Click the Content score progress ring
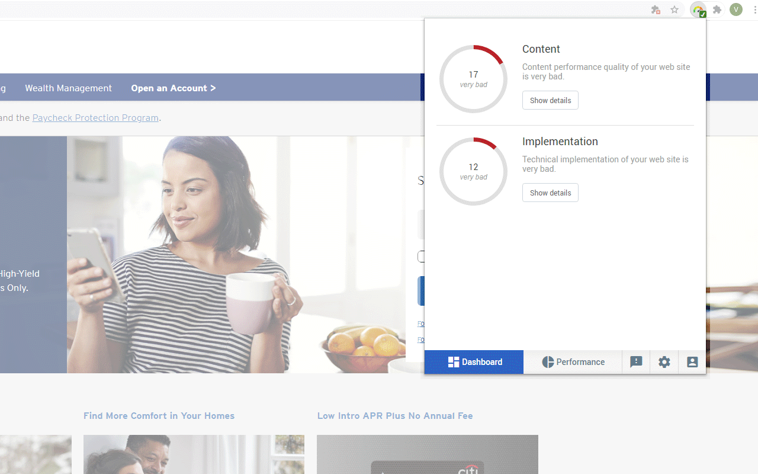 473,79
